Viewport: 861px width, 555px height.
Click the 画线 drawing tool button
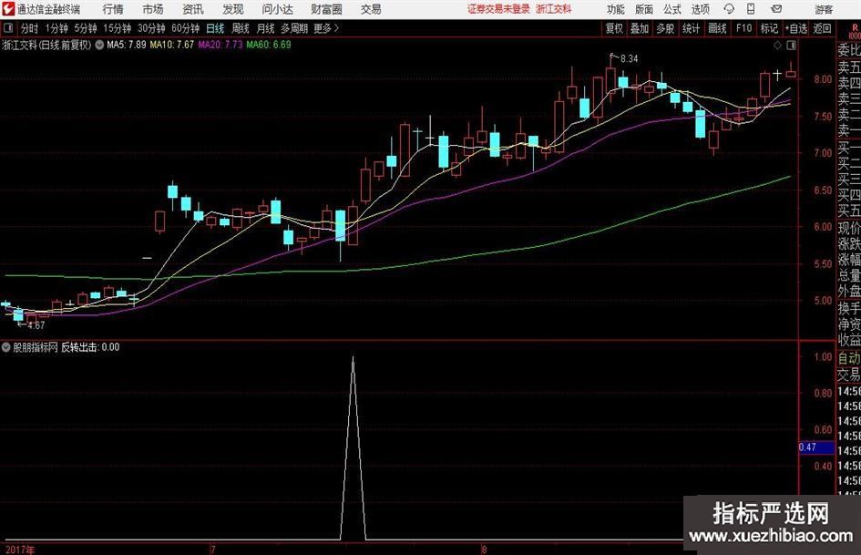(717, 28)
